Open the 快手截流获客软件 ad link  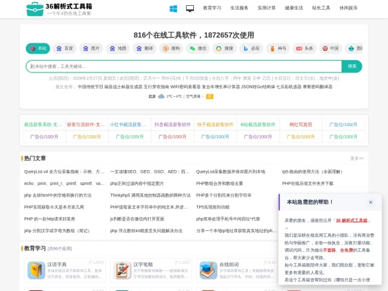[215, 124]
